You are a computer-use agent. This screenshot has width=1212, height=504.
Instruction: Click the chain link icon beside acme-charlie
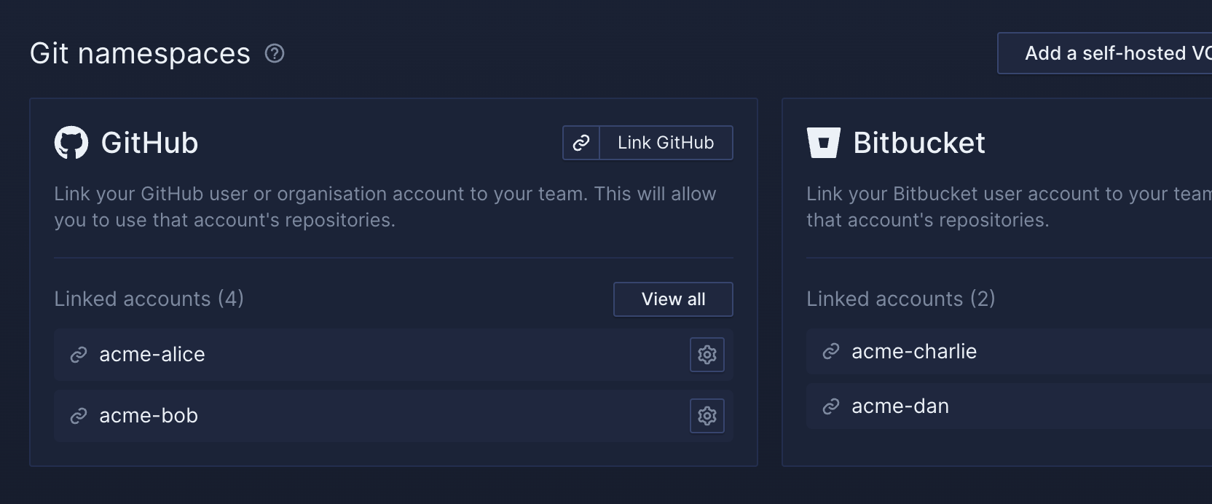point(830,351)
